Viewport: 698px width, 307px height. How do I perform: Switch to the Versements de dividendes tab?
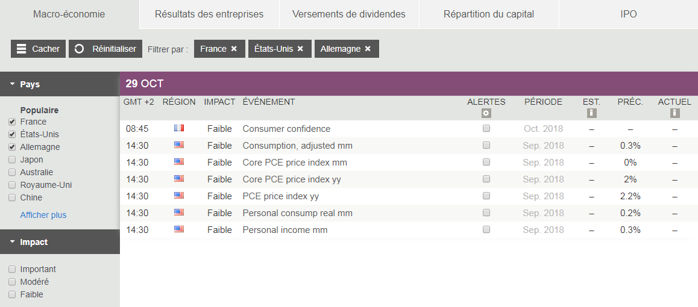tap(348, 14)
